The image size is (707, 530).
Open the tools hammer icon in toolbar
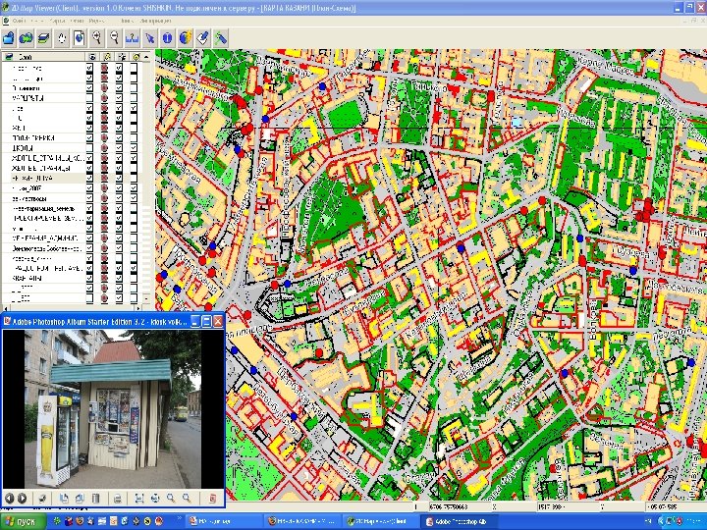(220, 38)
